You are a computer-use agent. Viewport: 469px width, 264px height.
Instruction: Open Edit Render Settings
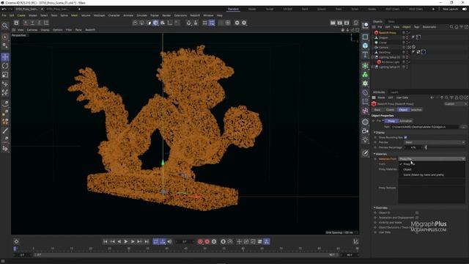coord(347,23)
